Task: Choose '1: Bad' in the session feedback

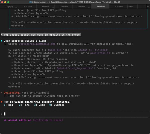Action: click(x=8, y=105)
